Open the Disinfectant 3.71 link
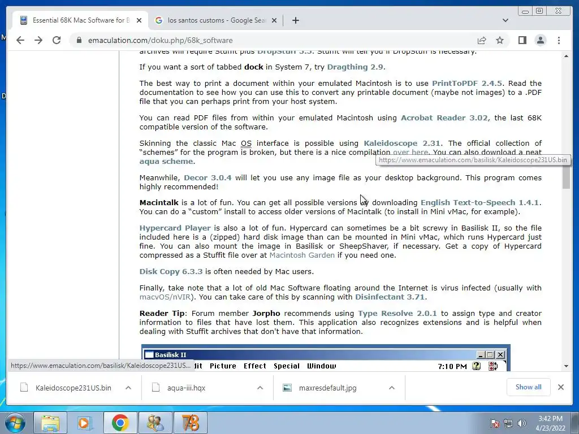Viewport: 579px width, 434px height. [x=390, y=297]
